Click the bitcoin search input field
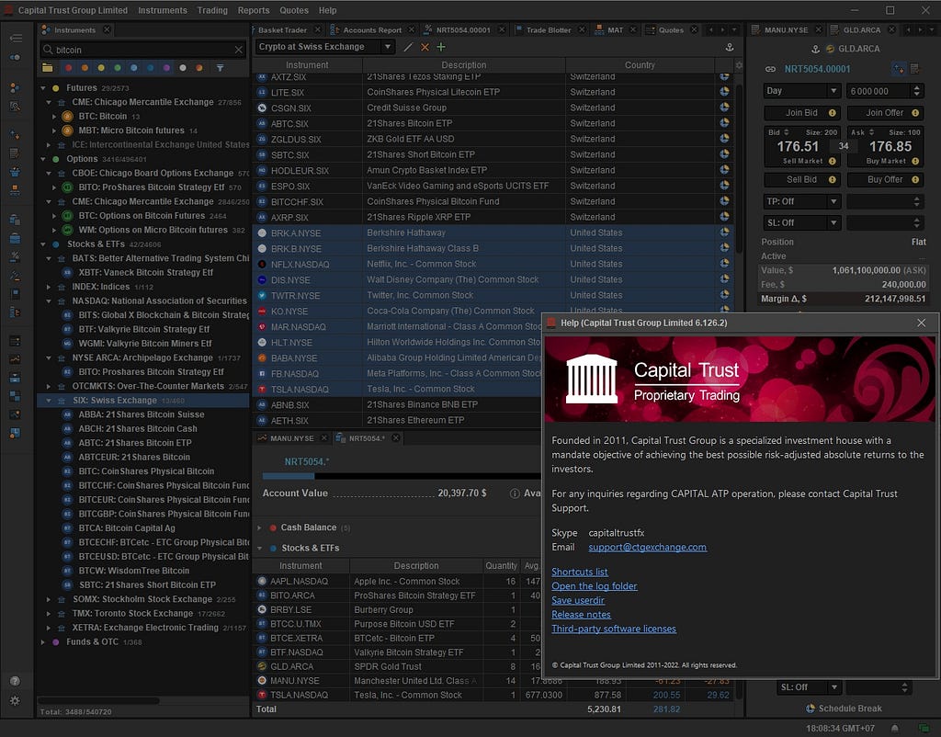Viewport: 941px width, 737px height. (143, 50)
